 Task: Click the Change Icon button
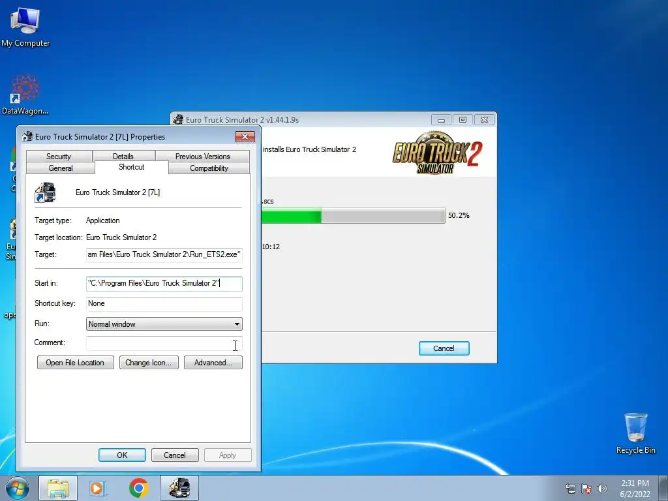click(149, 363)
